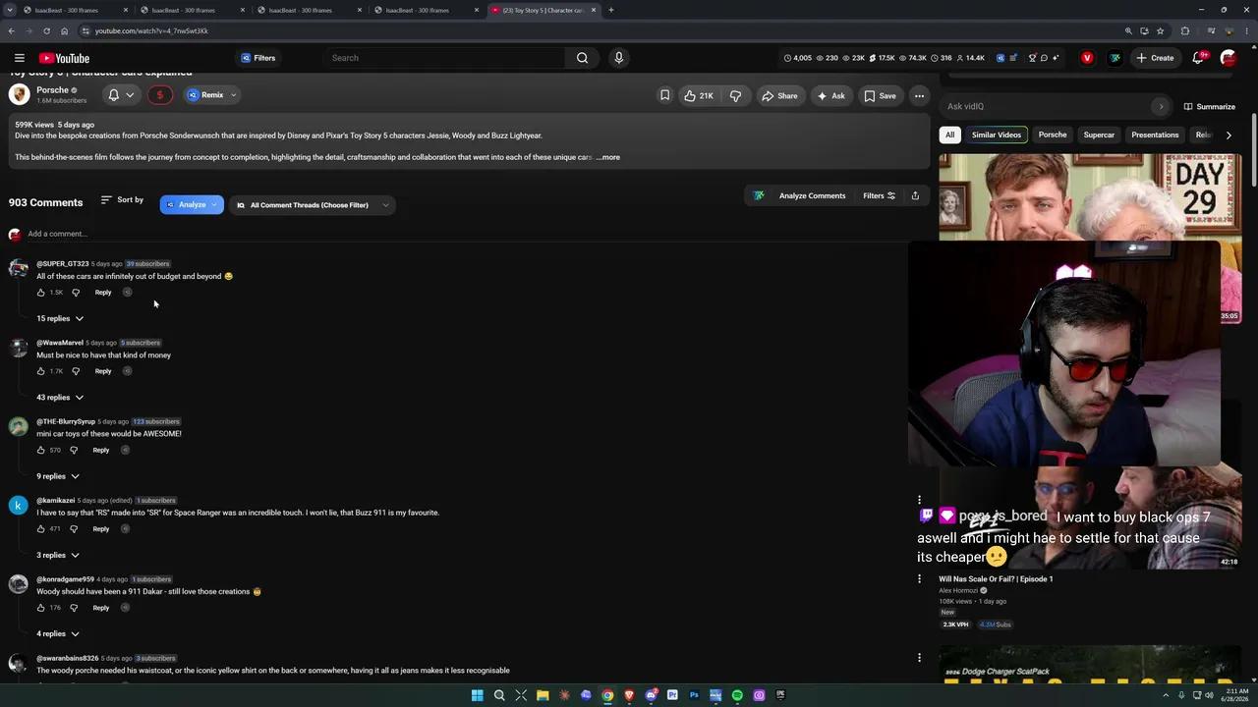Open the notification bell dropdown for Porsche
The width and height of the screenshot is (1258, 707).
coord(120,95)
